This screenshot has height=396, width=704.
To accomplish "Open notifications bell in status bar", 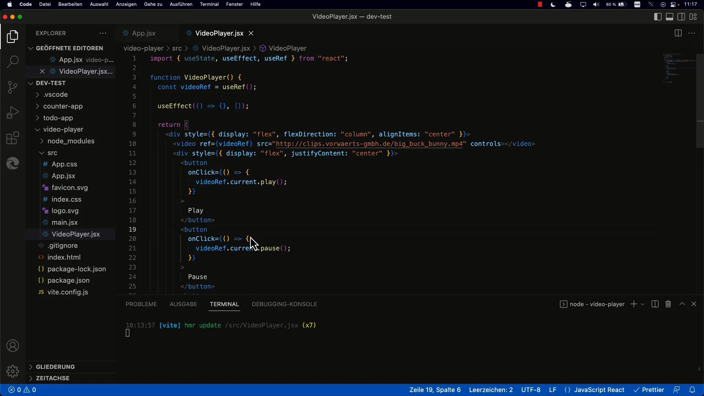I will coord(692,390).
